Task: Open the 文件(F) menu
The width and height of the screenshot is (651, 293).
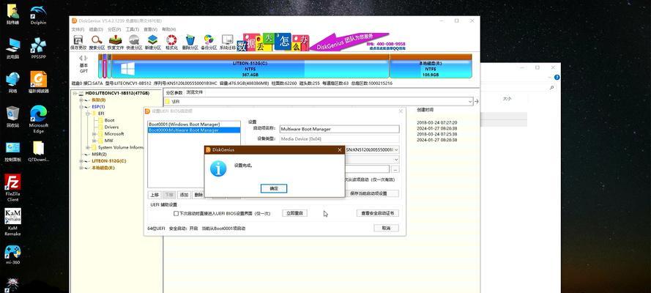Action: (x=78, y=29)
